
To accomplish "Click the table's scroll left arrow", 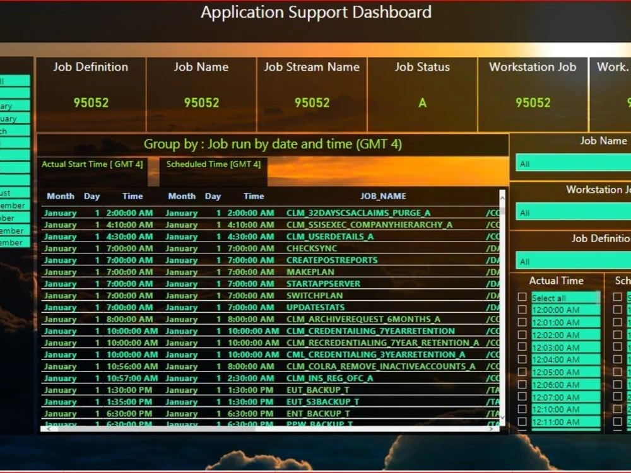I will (49, 429).
